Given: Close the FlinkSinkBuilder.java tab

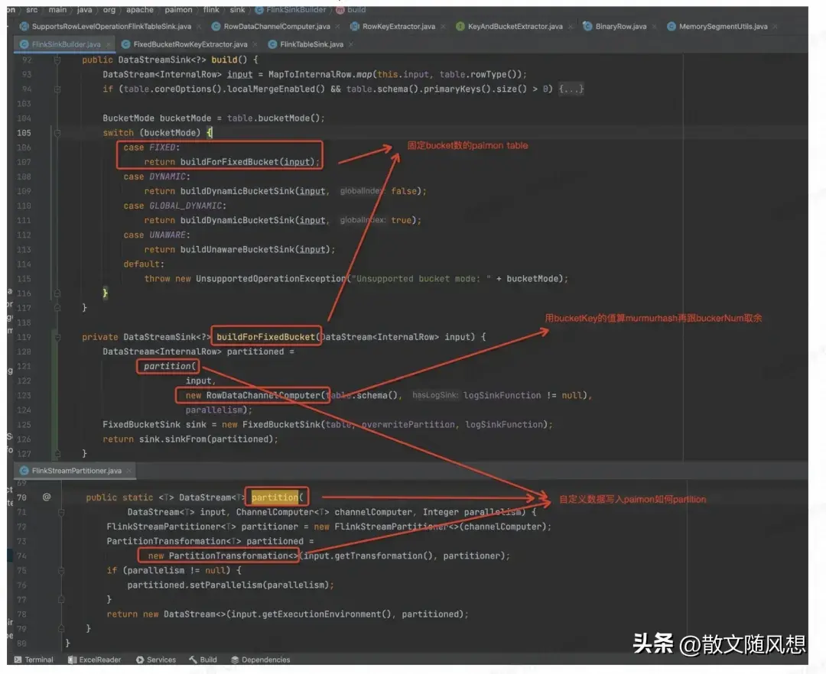Looking at the screenshot, I should [109, 44].
